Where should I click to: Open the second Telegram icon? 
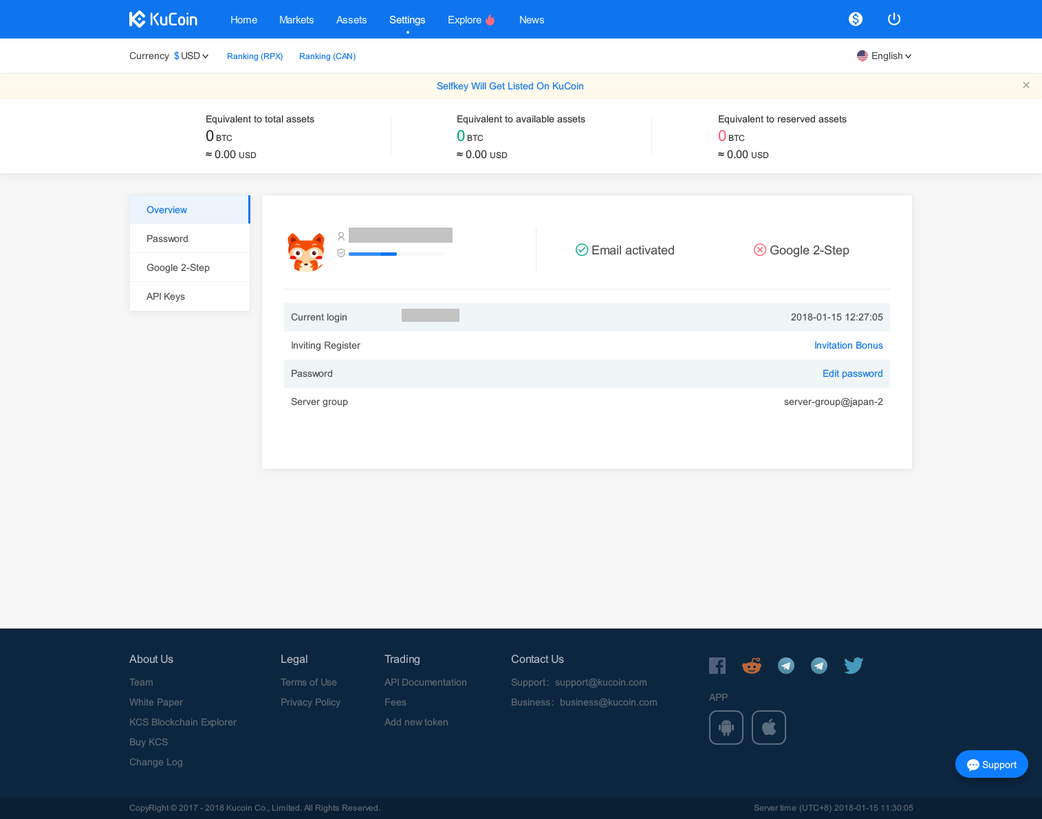[819, 666]
